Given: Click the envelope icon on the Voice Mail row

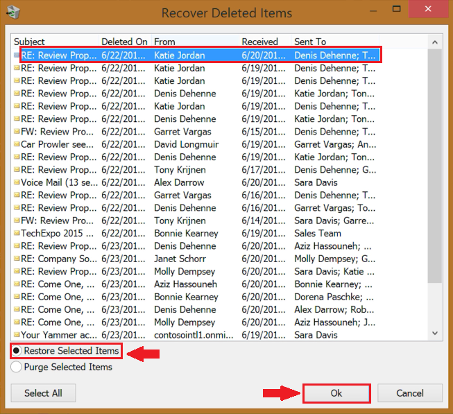Looking at the screenshot, I should pos(17,182).
